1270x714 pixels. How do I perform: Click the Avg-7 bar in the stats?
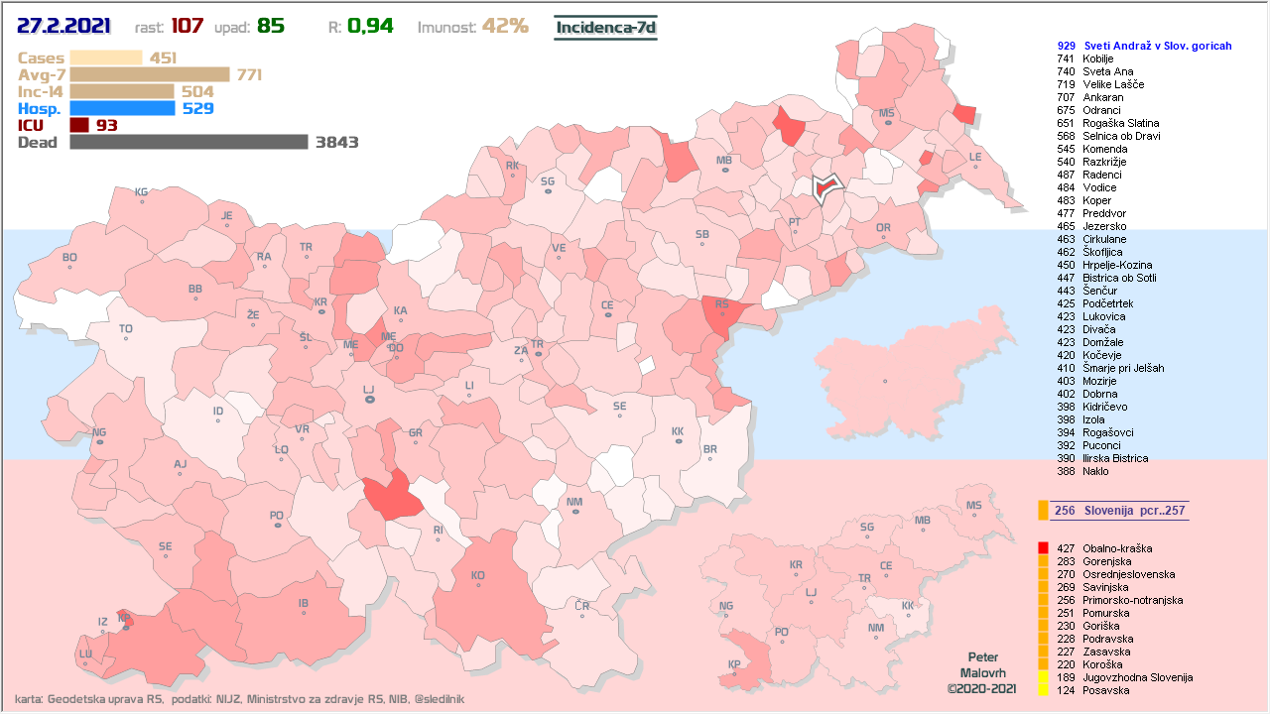150,74
